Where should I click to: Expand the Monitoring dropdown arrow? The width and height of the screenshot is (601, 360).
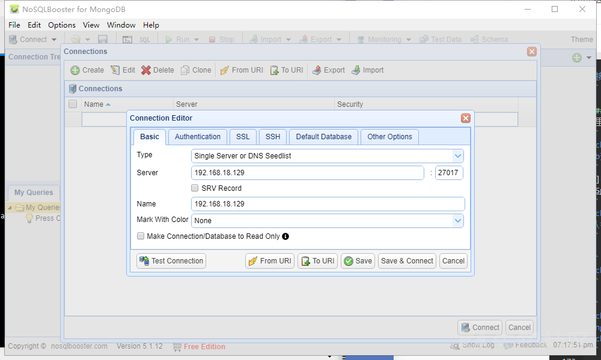point(409,40)
